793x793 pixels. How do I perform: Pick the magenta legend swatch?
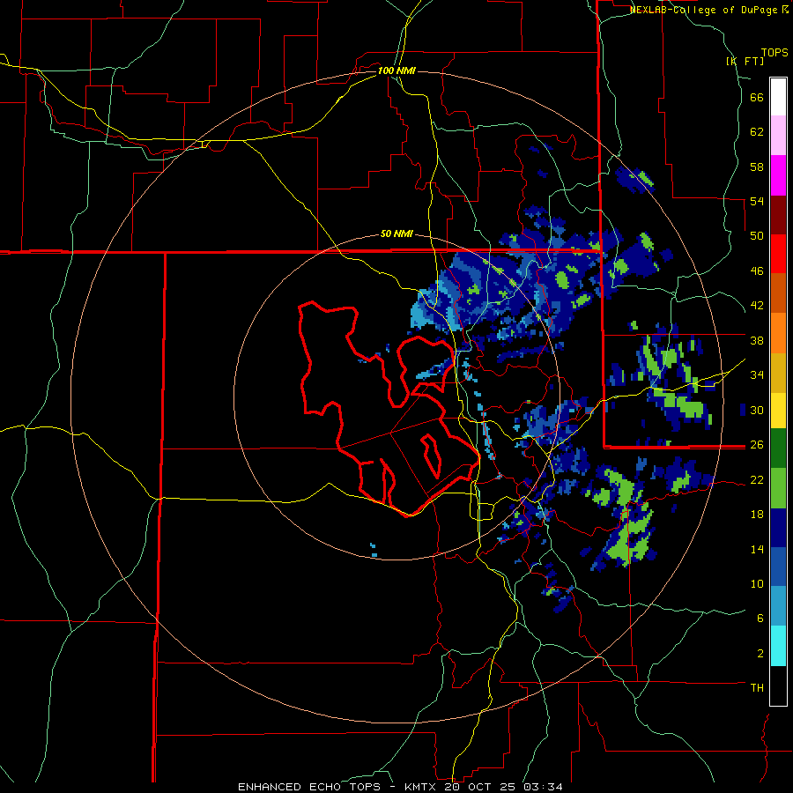pos(778,175)
